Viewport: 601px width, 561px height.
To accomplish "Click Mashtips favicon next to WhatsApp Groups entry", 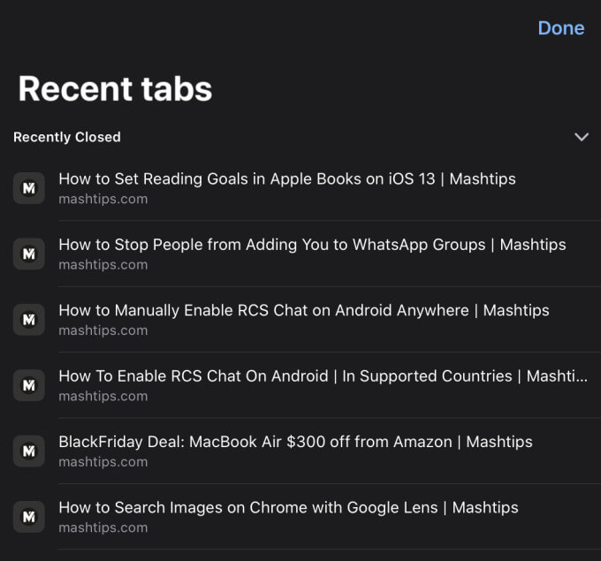I will tap(29, 254).
